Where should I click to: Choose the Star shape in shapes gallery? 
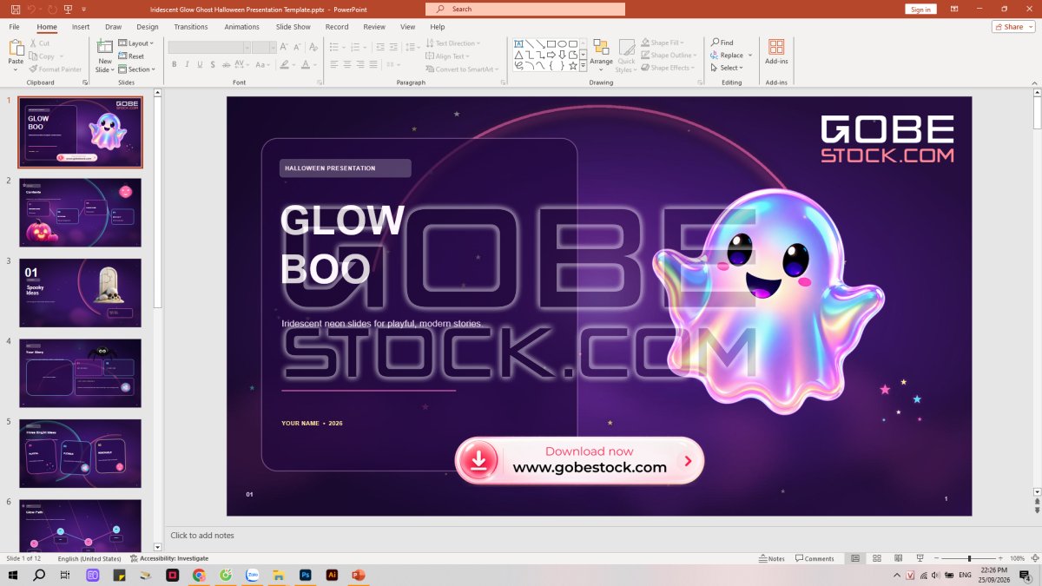coord(573,66)
